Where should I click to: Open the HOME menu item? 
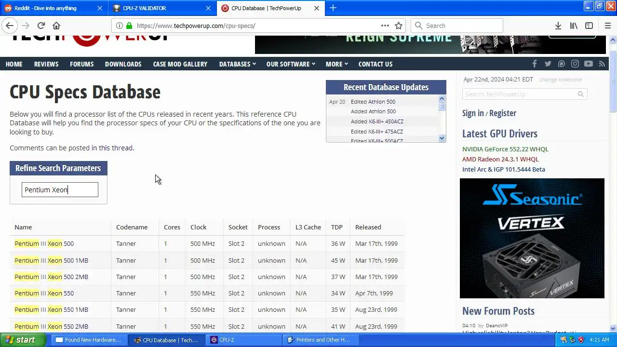14,64
